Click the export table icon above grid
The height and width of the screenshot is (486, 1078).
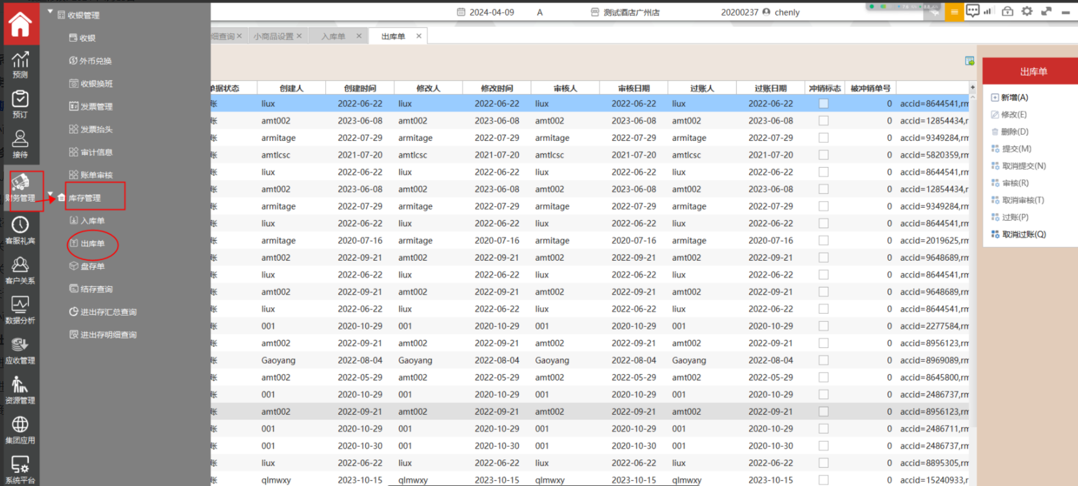pyautogui.click(x=969, y=61)
